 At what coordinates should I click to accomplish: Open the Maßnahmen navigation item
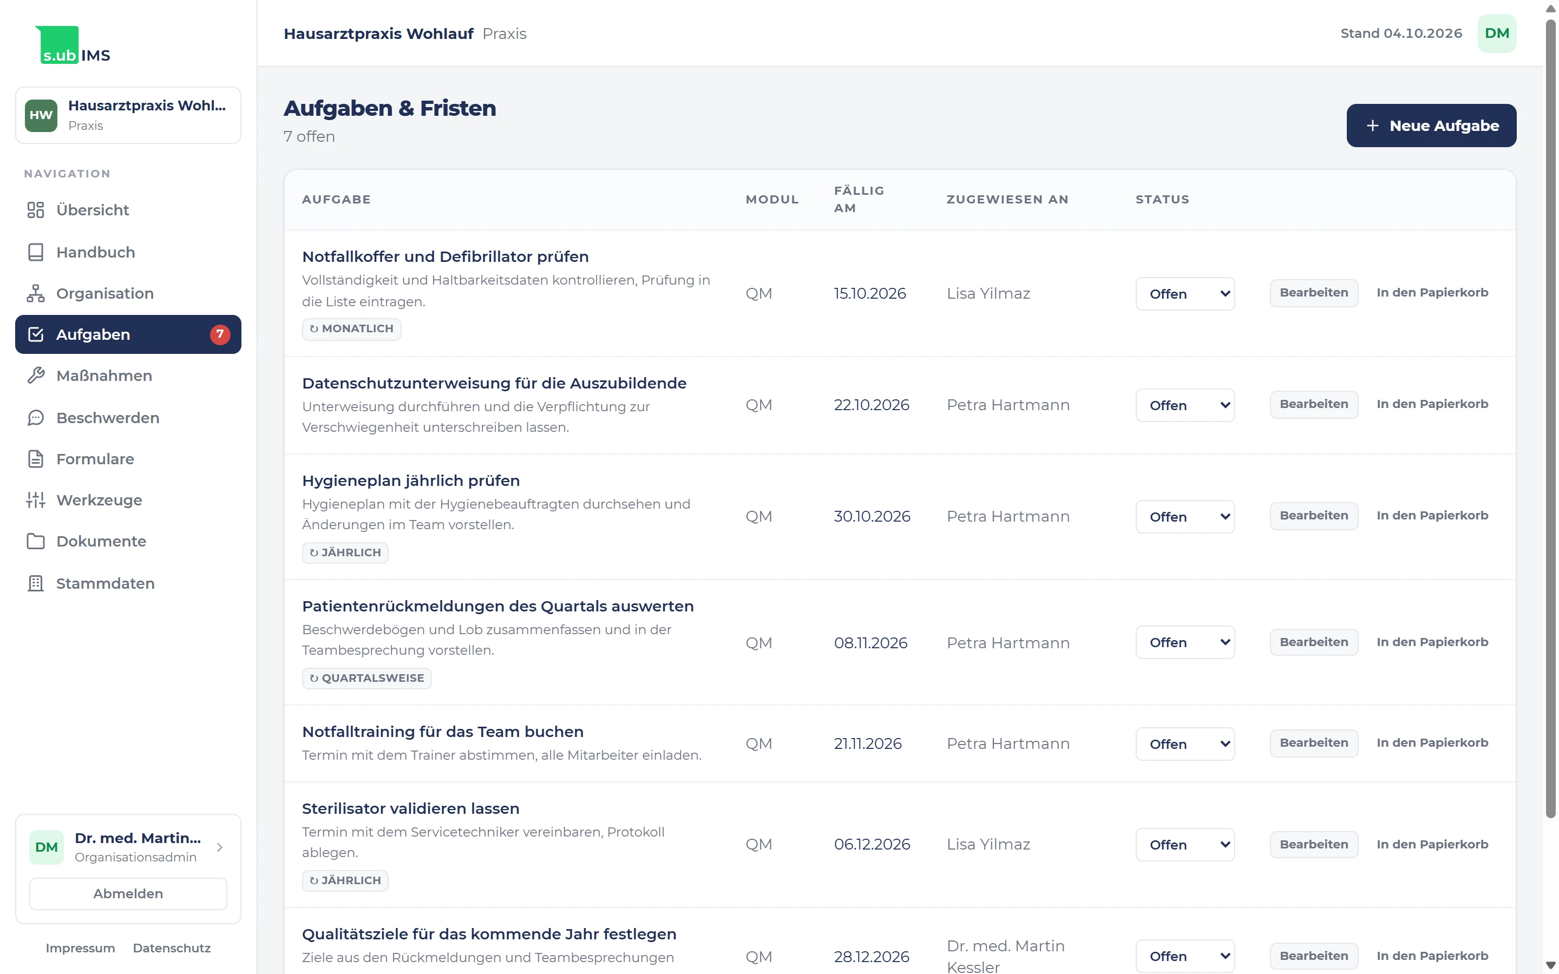[x=128, y=376]
